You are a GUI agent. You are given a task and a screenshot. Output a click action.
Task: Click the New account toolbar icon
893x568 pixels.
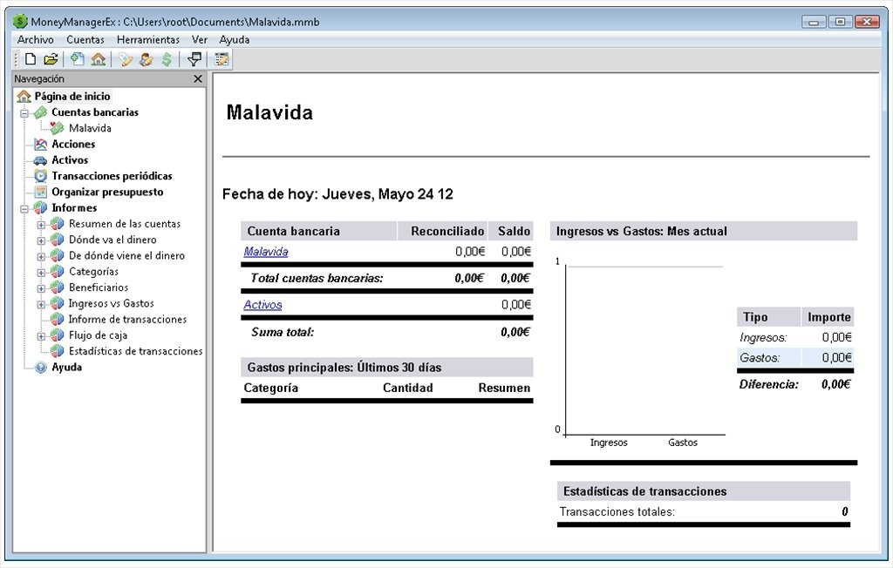pyautogui.click(x=78, y=59)
